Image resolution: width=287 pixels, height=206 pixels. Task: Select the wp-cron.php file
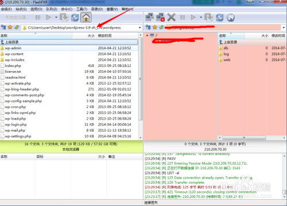pyautogui.click(x=69, y=107)
